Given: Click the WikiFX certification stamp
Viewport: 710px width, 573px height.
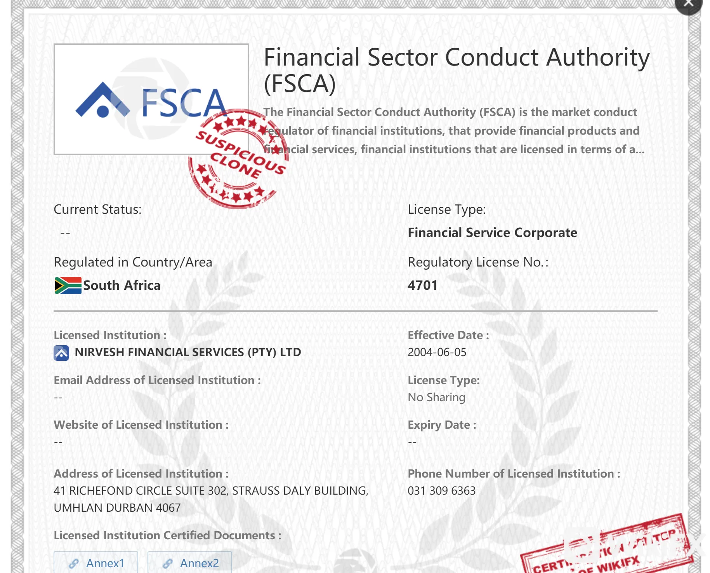Looking at the screenshot, I should [607, 546].
